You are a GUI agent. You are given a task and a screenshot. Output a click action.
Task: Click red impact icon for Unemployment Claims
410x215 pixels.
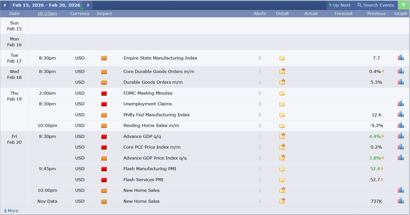(104, 104)
